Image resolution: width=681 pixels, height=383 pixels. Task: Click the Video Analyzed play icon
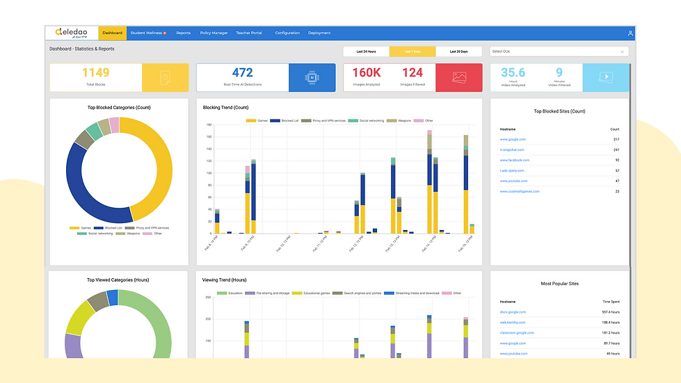click(x=606, y=78)
